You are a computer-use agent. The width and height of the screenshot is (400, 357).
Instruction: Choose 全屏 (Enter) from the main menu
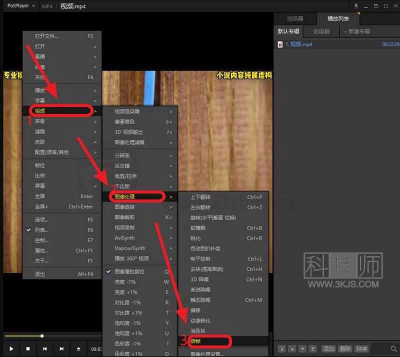(62, 196)
